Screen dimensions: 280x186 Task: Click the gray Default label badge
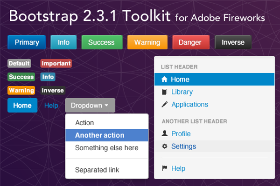pyautogui.click(x=19, y=63)
